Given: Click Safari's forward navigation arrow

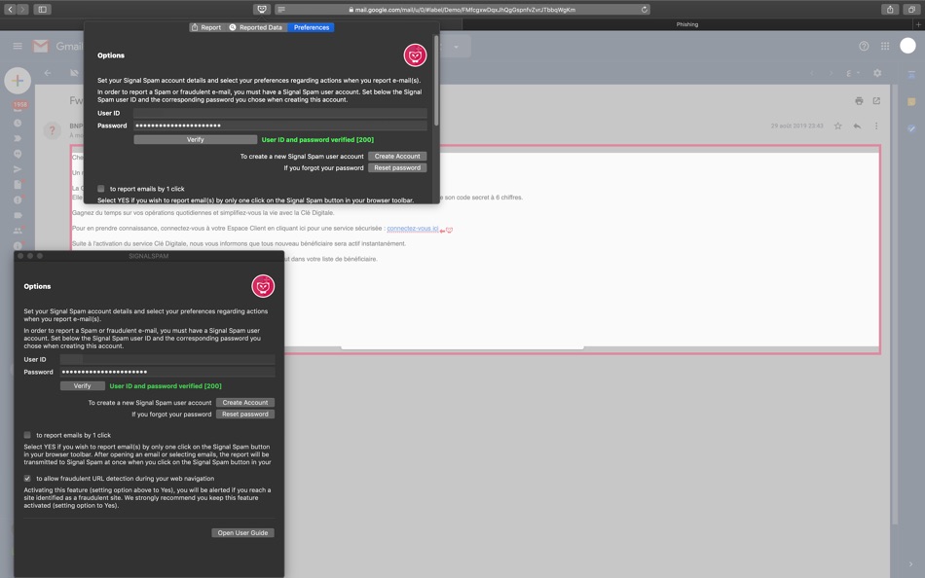Looking at the screenshot, I should click(x=22, y=10).
